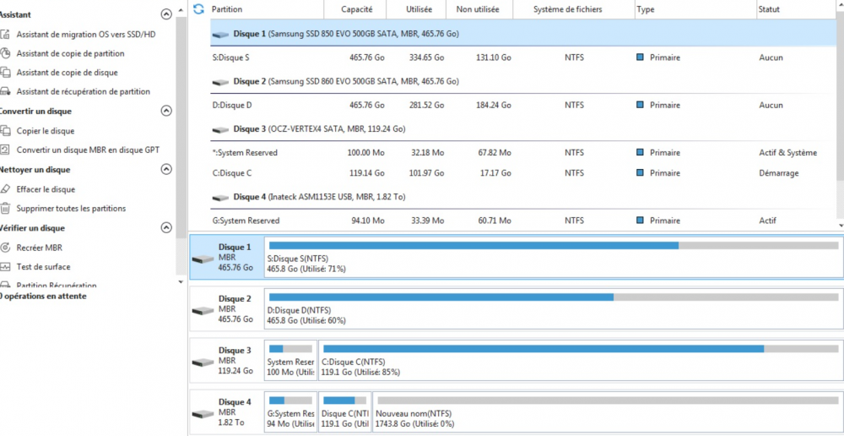Sort by the Système de fichiers column

click(x=567, y=9)
